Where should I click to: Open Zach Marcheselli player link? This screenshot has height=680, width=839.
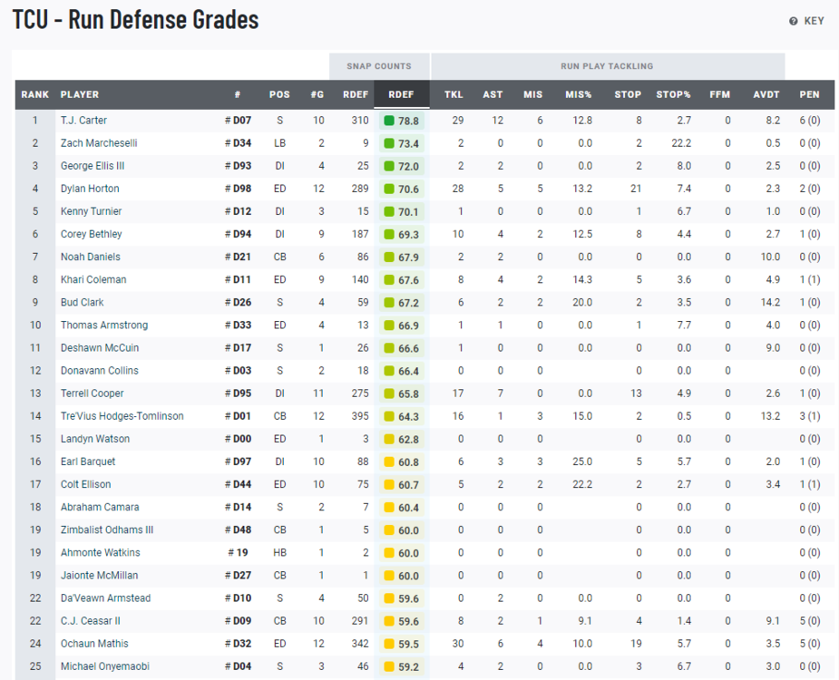point(98,143)
